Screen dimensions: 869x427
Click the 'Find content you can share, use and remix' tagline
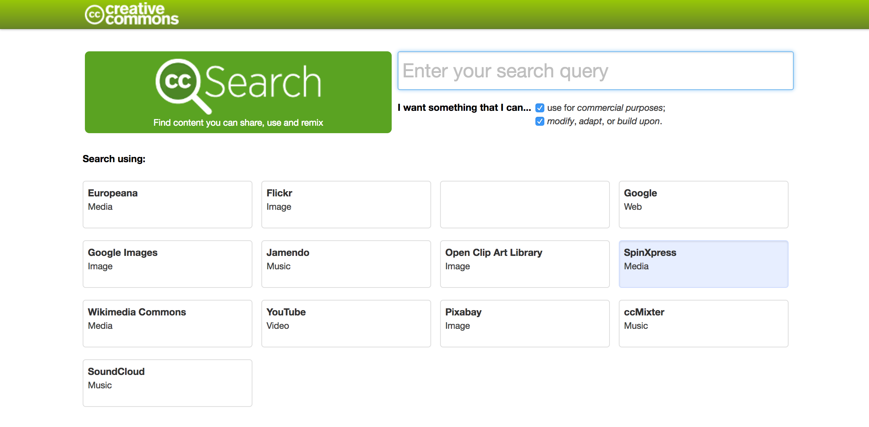click(238, 123)
